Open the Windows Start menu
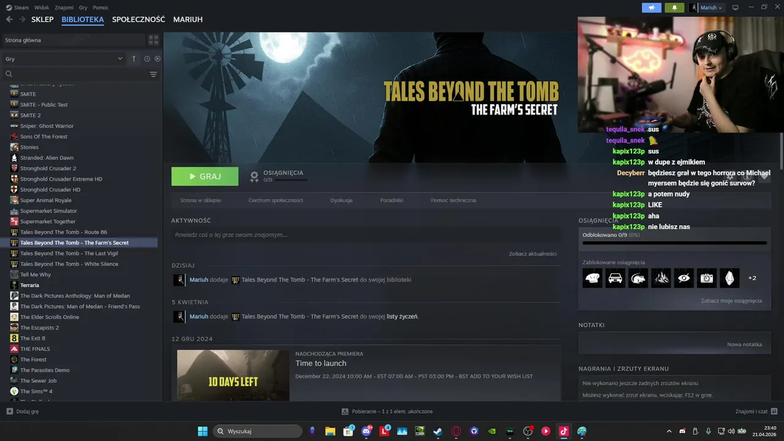This screenshot has width=784, height=441. pyautogui.click(x=202, y=431)
